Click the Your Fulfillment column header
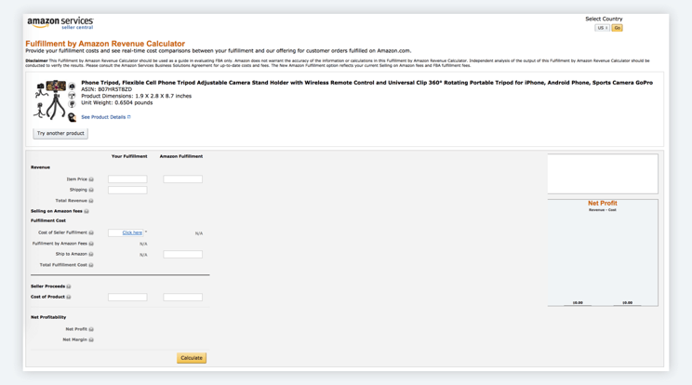The image size is (692, 385). click(x=129, y=156)
